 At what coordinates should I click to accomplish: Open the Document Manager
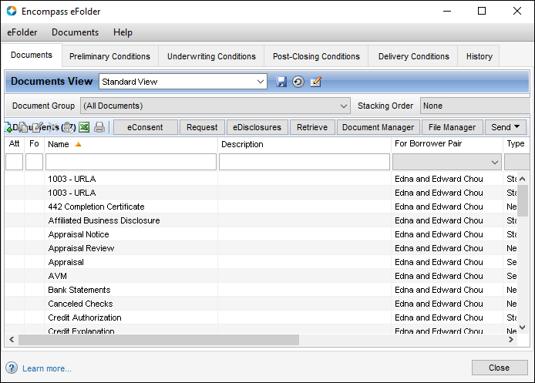click(378, 127)
